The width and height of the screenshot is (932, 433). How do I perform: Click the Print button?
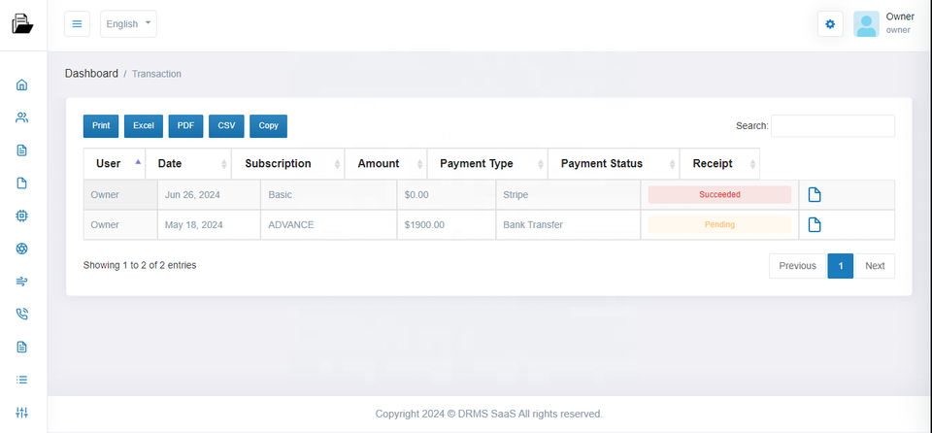[101, 126]
